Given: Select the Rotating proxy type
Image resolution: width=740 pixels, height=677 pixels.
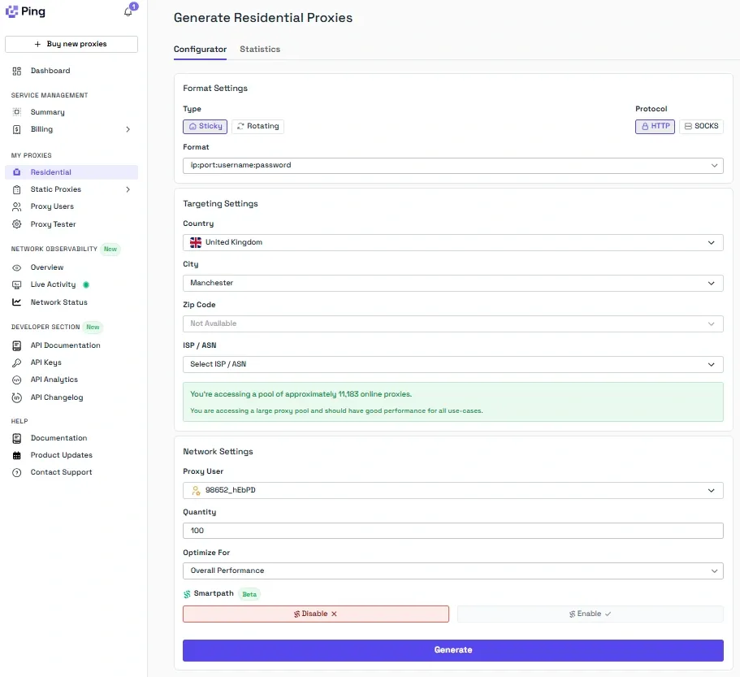Looking at the screenshot, I should [257, 126].
